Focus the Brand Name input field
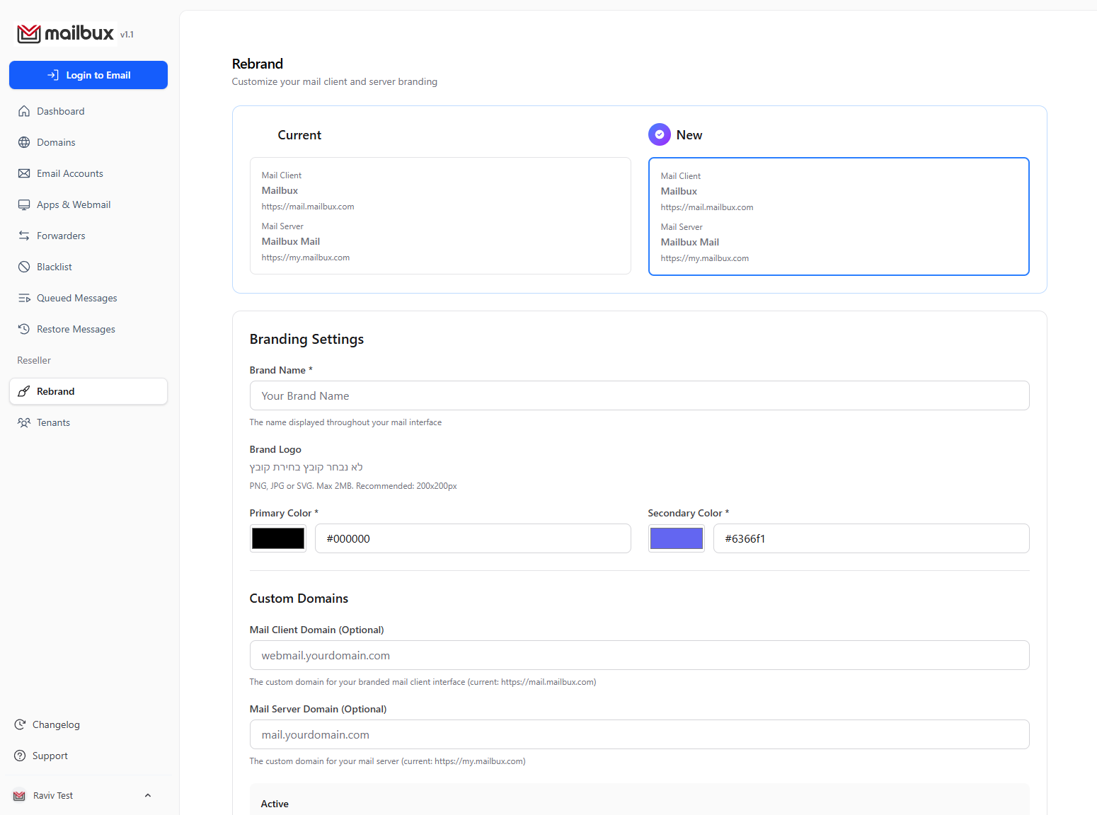The width and height of the screenshot is (1097, 815). click(x=639, y=395)
